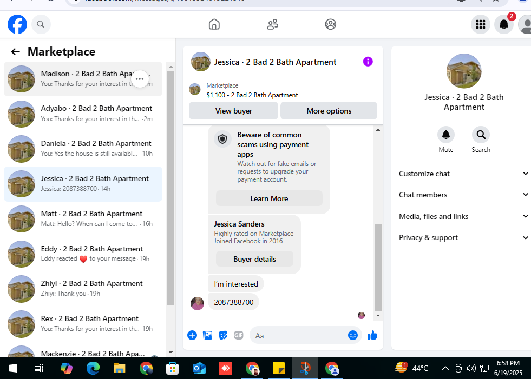
Task: Click More options button
Action: (x=329, y=111)
